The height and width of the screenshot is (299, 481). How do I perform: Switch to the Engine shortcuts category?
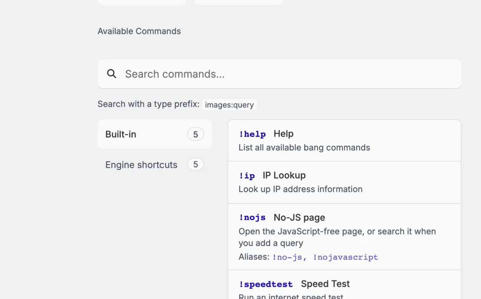coord(155,165)
